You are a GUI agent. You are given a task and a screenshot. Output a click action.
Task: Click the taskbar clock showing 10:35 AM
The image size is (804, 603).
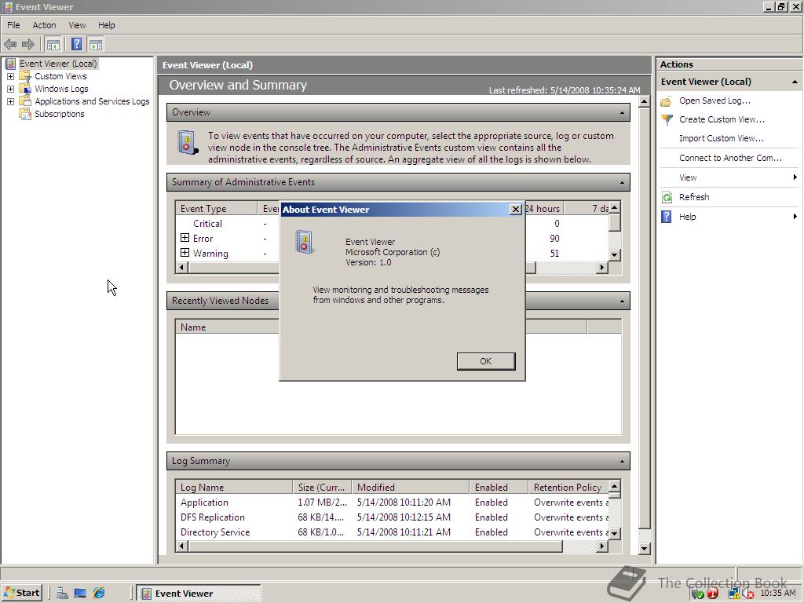778,594
